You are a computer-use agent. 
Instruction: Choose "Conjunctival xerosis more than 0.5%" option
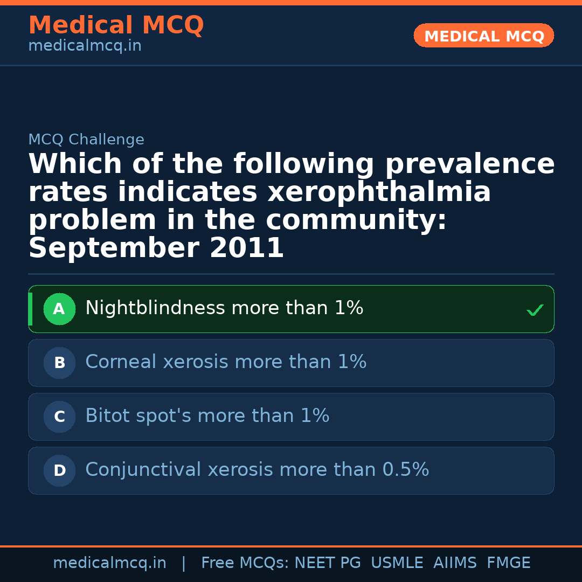coord(257,470)
